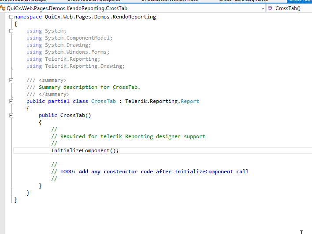The image size is (312, 234).
Task: Click the using System.ComponentModel; line
Action: (70, 38)
